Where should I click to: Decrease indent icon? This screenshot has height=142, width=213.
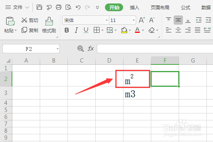[199, 20]
